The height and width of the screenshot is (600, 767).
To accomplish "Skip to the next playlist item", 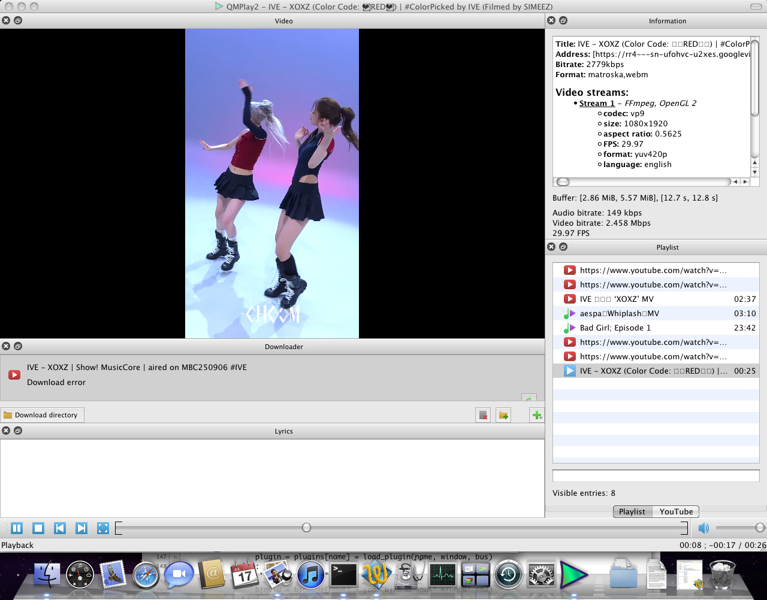I will coord(81,528).
